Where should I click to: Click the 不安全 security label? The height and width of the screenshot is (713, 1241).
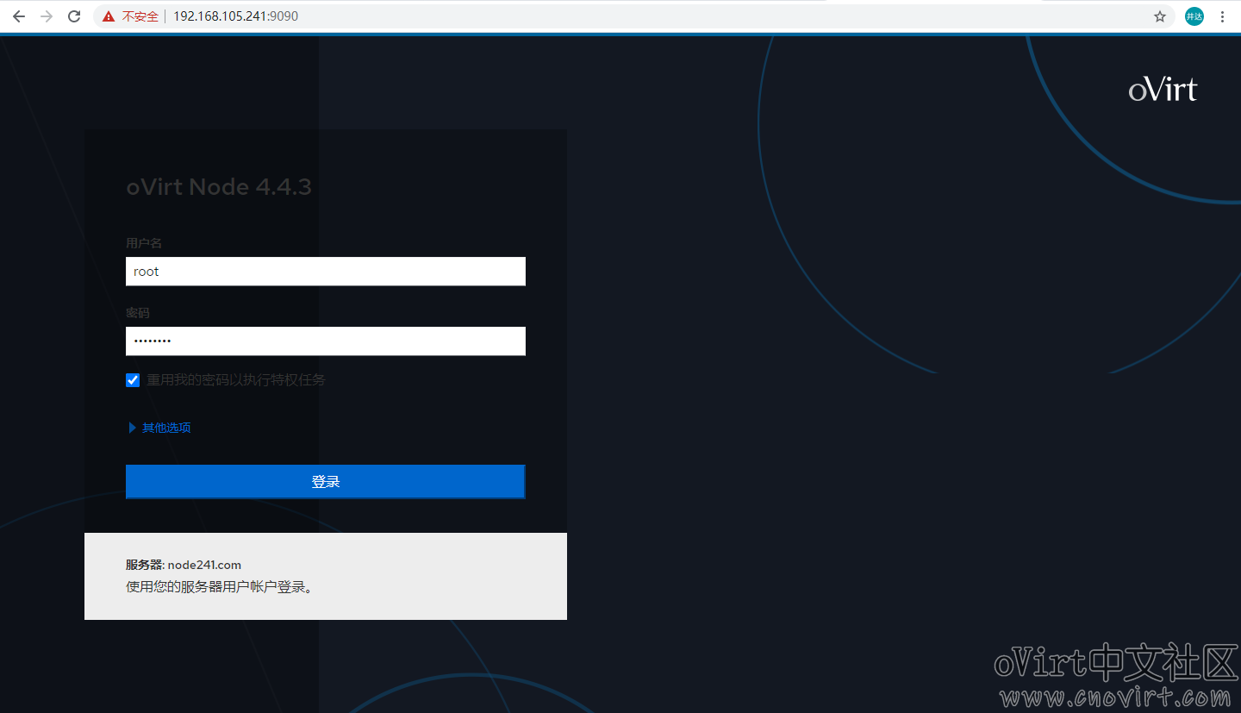[140, 16]
